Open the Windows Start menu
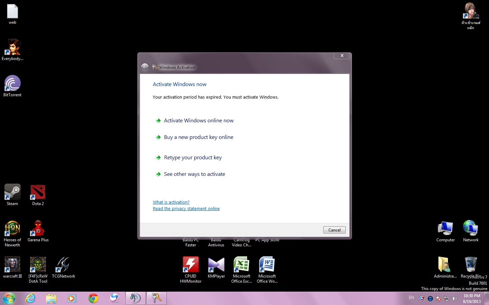This screenshot has width=489, height=305. pos(9,299)
